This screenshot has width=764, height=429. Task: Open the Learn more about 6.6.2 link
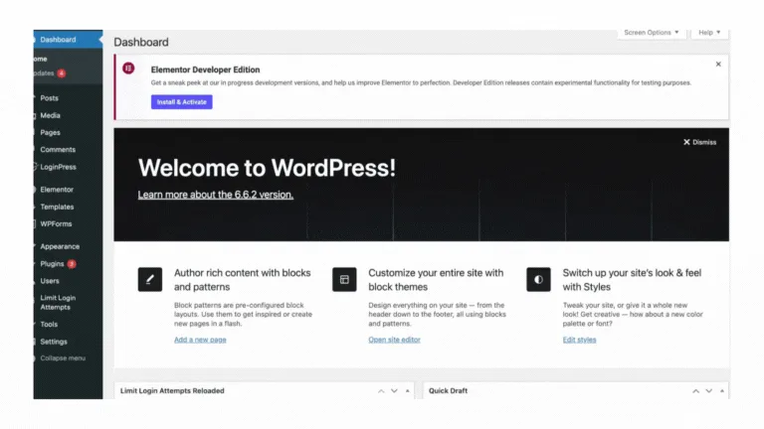tap(215, 195)
